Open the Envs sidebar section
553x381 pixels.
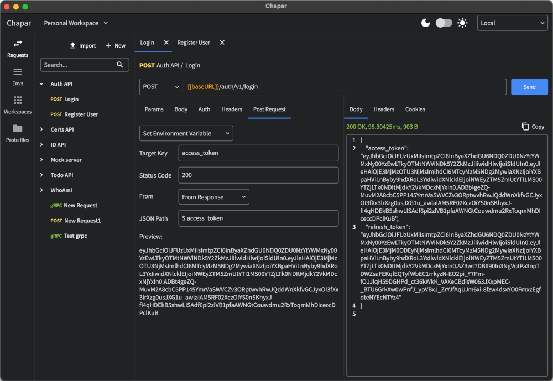[x=18, y=77]
